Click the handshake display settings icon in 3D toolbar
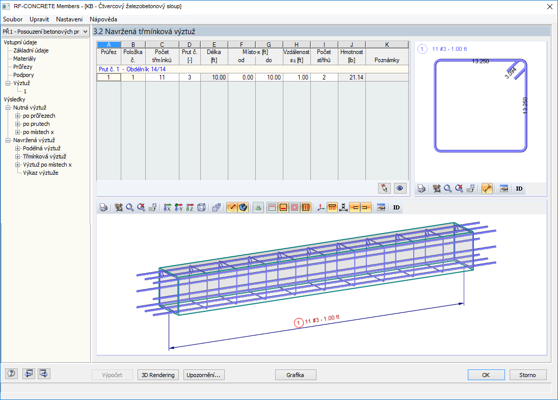Screen dimensions: 558x400 pos(381,207)
